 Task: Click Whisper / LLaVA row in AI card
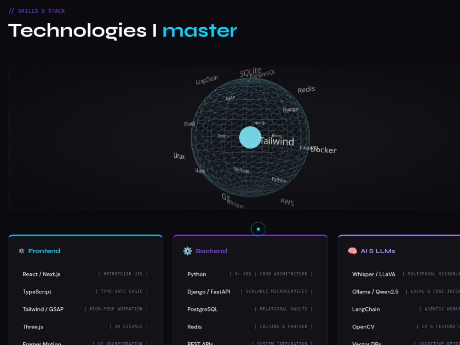406,274
